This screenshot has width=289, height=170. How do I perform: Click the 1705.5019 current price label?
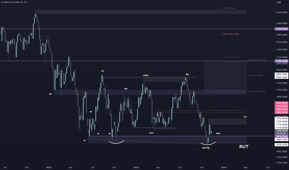[282, 131]
